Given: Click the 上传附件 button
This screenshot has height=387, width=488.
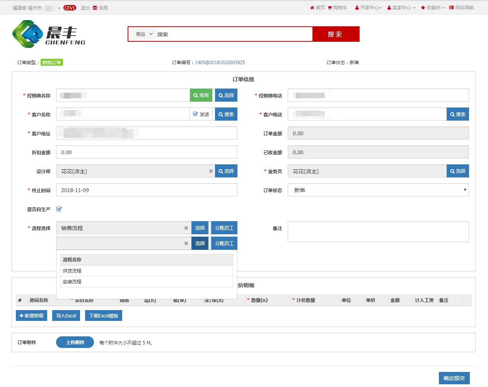Looking at the screenshot, I should (75, 342).
